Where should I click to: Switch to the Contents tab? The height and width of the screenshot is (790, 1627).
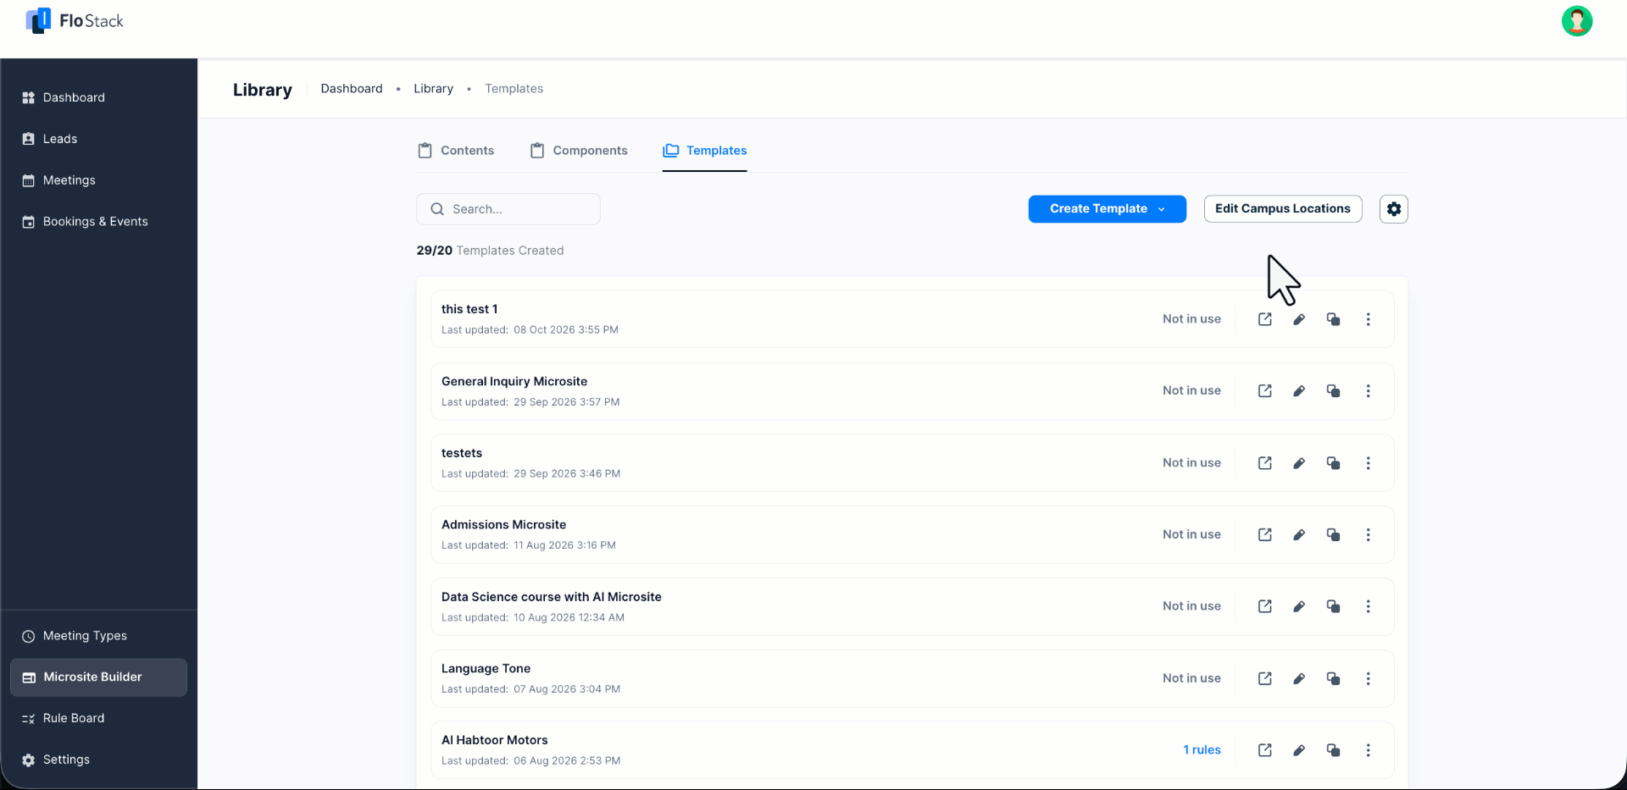(x=456, y=151)
